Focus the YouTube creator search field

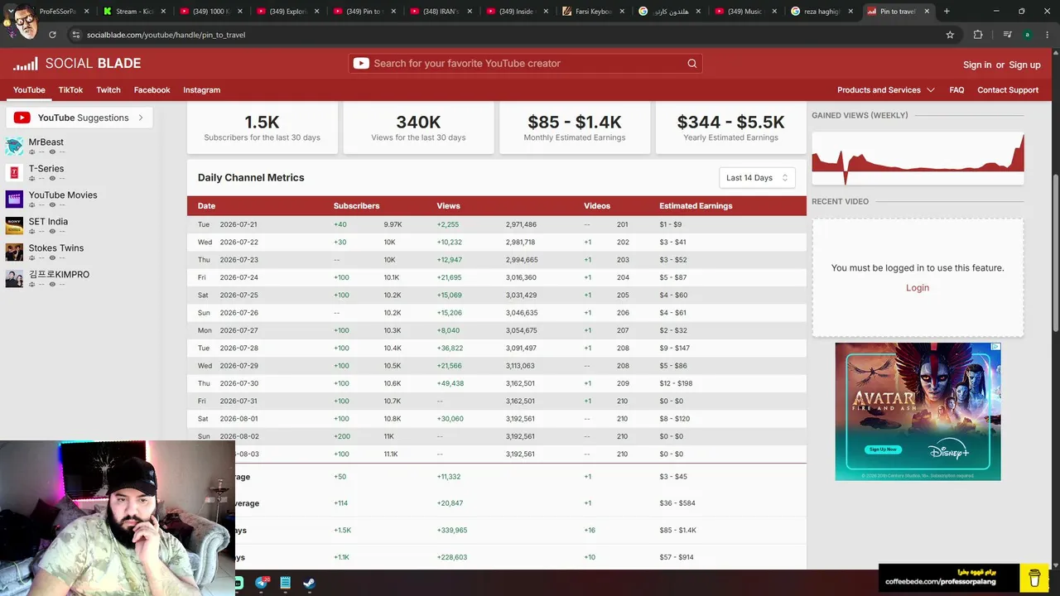pos(525,64)
